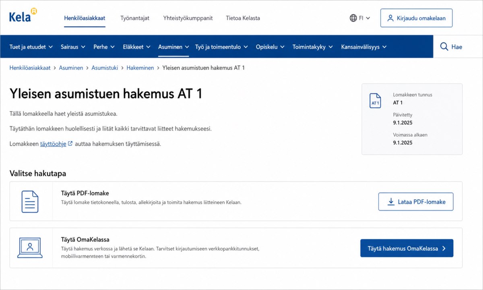Download the form with Lataa PDF-lomake
483x290 pixels.
pos(416,202)
